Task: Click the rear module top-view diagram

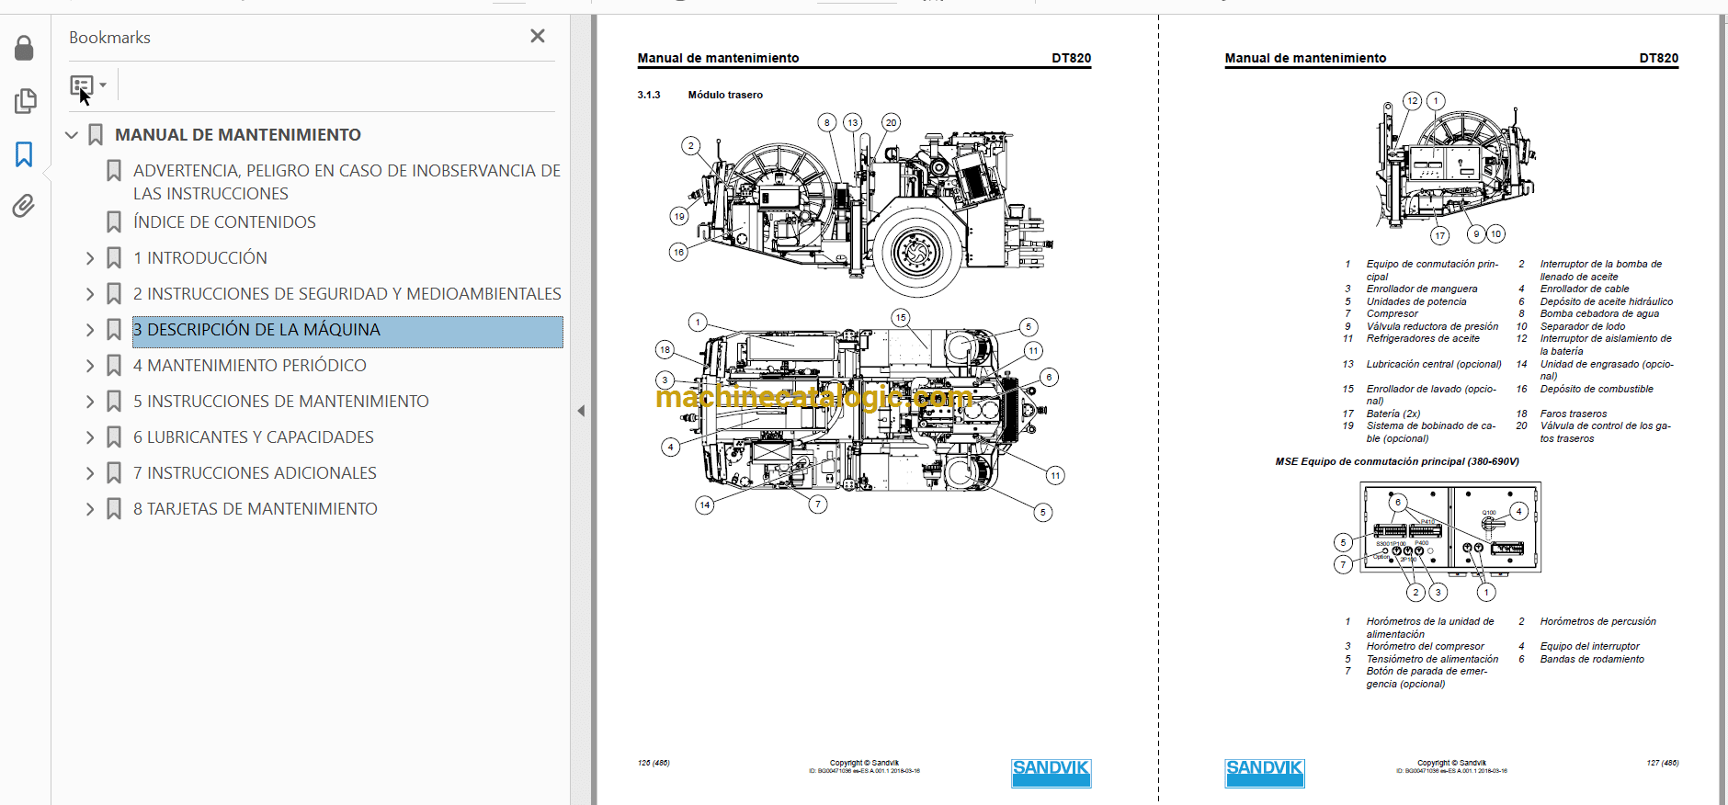Action: [862, 414]
